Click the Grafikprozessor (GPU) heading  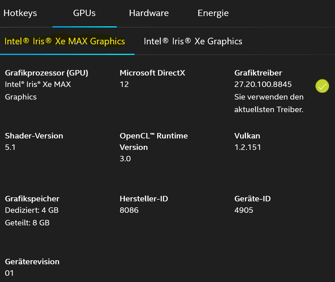coord(46,73)
